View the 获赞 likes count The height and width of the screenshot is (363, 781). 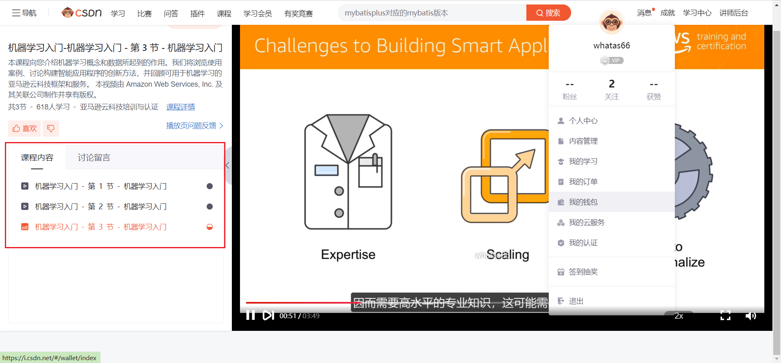click(654, 90)
